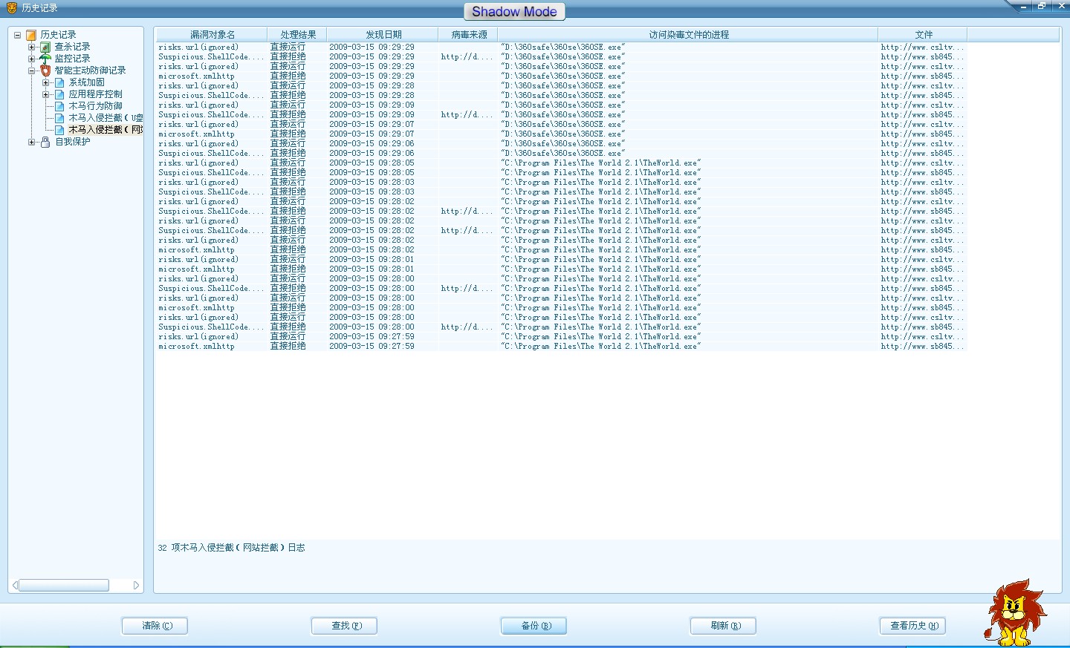This screenshot has height=648, width=1070.
Task: Select risks.url(ignored) entry dated 09:29:28
Action: (561, 86)
